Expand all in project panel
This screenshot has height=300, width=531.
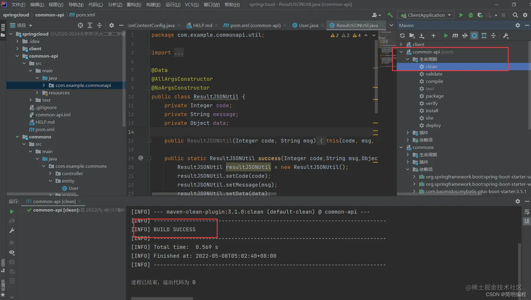(x=90, y=25)
